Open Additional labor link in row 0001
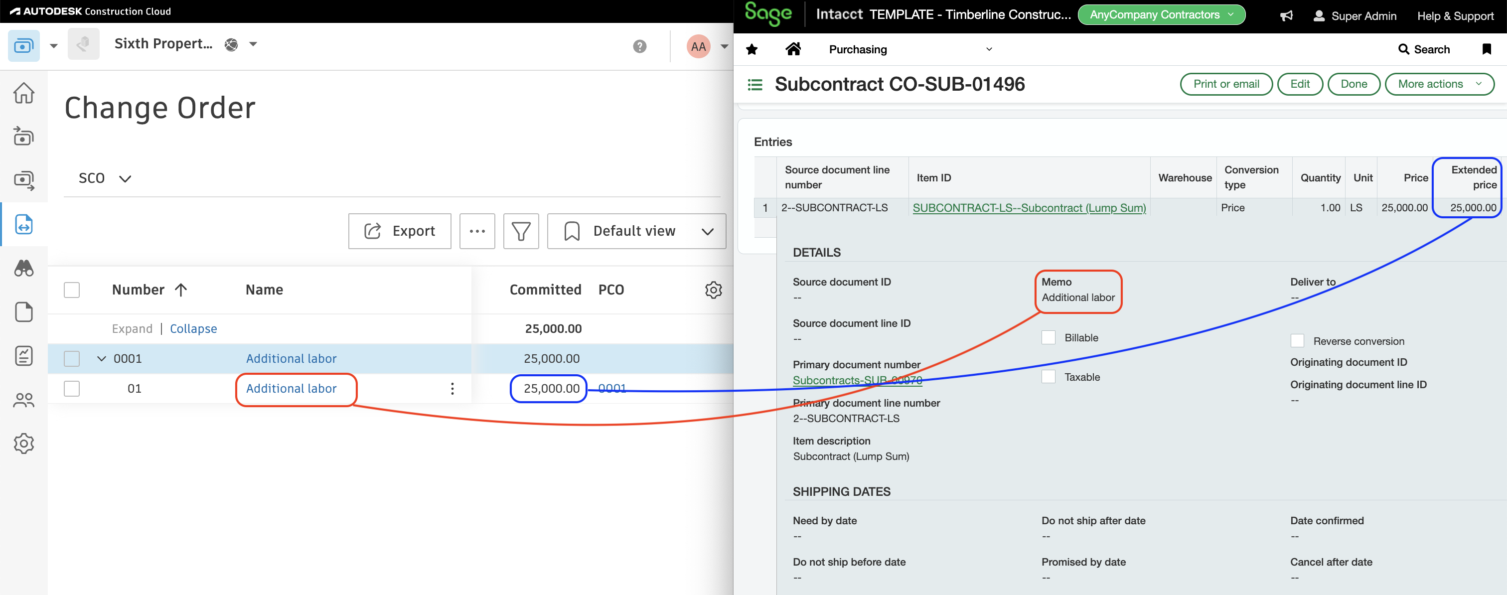 (291, 359)
